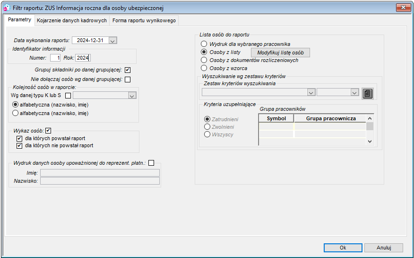Viewport: 414px width, 258px height.
Task: Toggle Grupuj składniki po danej grupującej checkbox
Action: (x=128, y=70)
